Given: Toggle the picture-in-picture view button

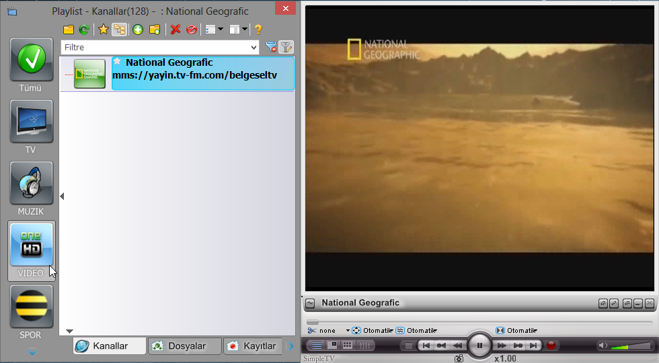Looking at the screenshot, I should [x=332, y=346].
